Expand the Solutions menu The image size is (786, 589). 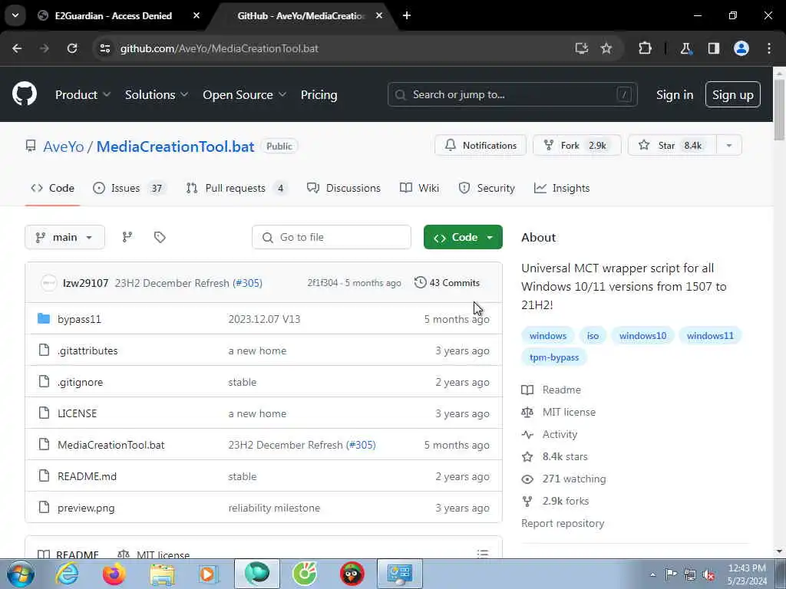pos(157,94)
